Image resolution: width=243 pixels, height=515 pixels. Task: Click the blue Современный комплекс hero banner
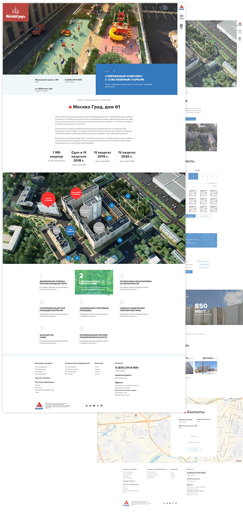tap(137, 79)
